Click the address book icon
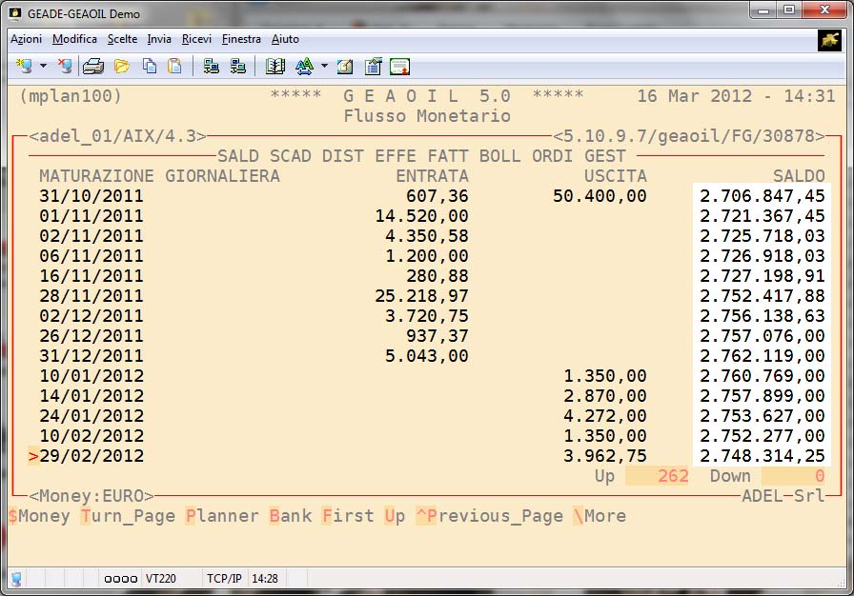Image resolution: width=854 pixels, height=596 pixels. pos(275,67)
